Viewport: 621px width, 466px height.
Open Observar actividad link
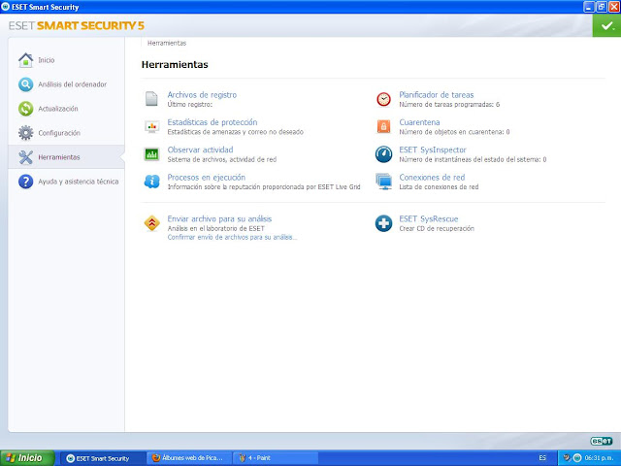click(200, 150)
